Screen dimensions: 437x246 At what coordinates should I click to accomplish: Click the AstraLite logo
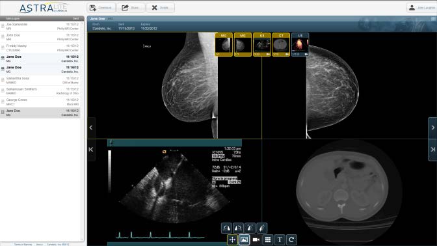click(x=43, y=8)
